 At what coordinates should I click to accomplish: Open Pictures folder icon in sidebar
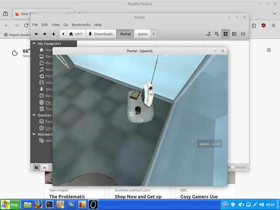coord(42,76)
